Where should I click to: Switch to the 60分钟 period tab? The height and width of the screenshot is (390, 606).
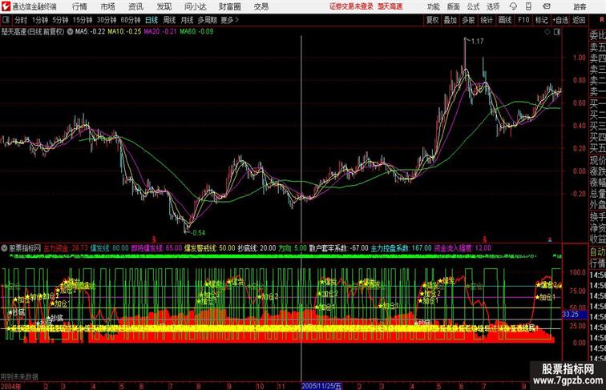coord(130,20)
